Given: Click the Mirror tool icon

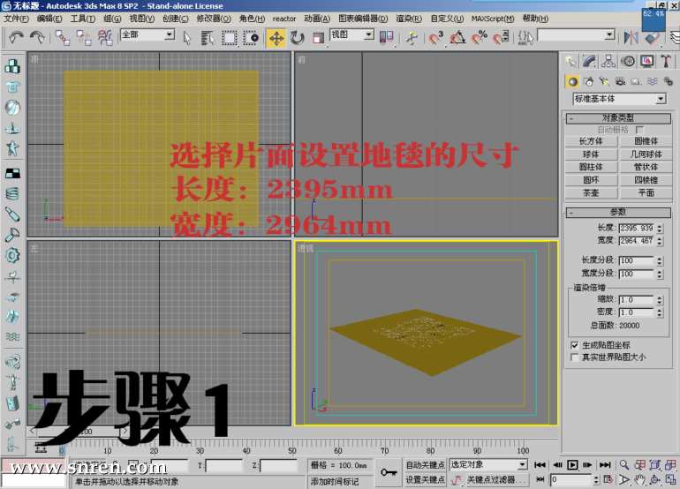Looking at the screenshot, I should click(631, 38).
